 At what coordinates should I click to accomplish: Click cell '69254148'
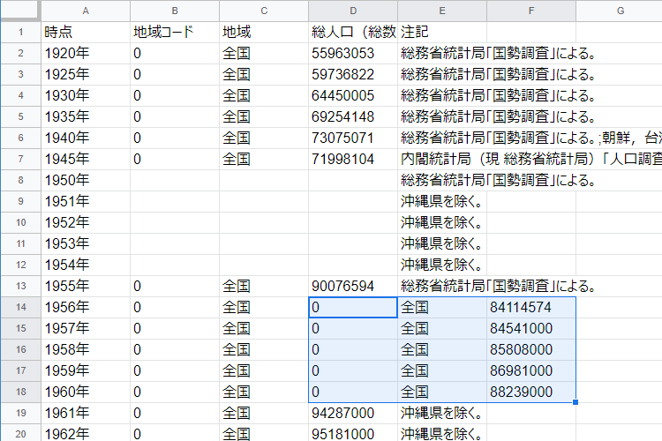pos(353,116)
